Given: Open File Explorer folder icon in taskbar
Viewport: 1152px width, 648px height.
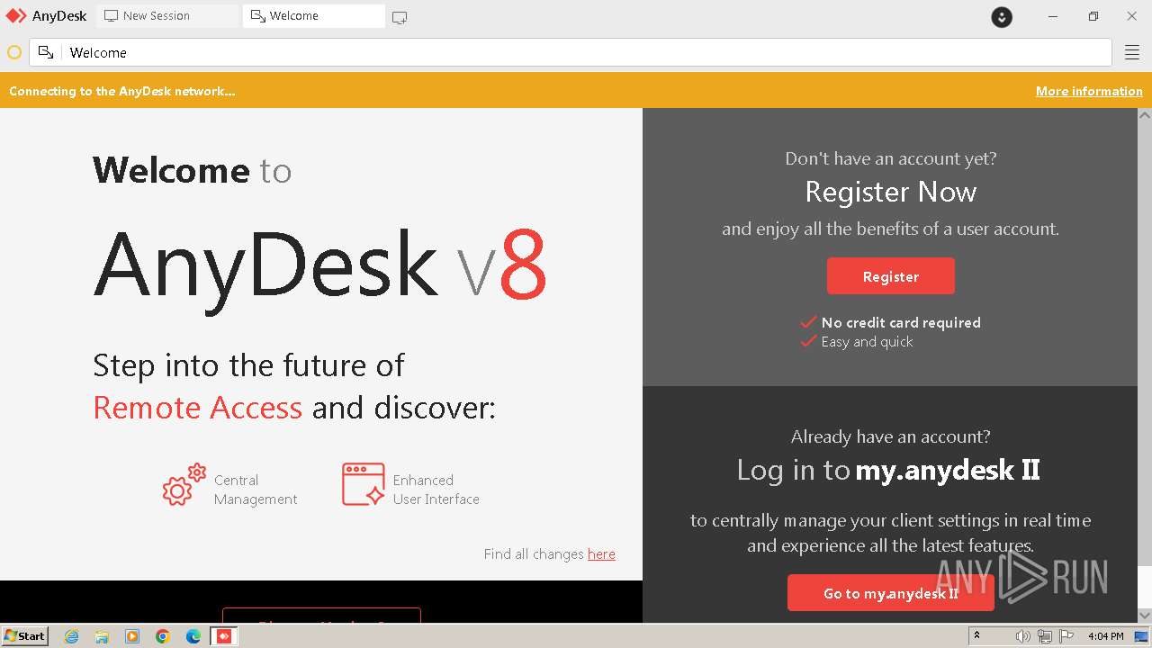Looking at the screenshot, I should click(x=102, y=636).
